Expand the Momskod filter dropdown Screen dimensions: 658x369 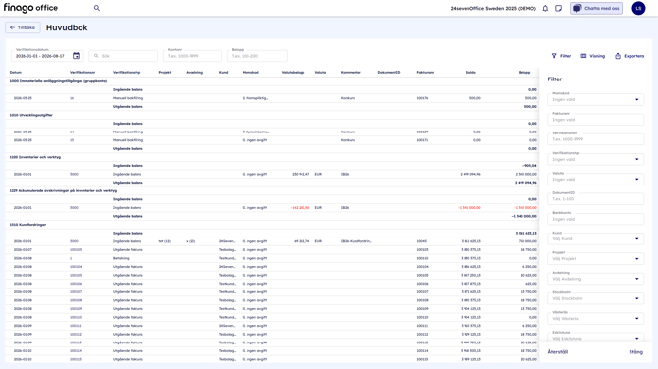[595, 99]
